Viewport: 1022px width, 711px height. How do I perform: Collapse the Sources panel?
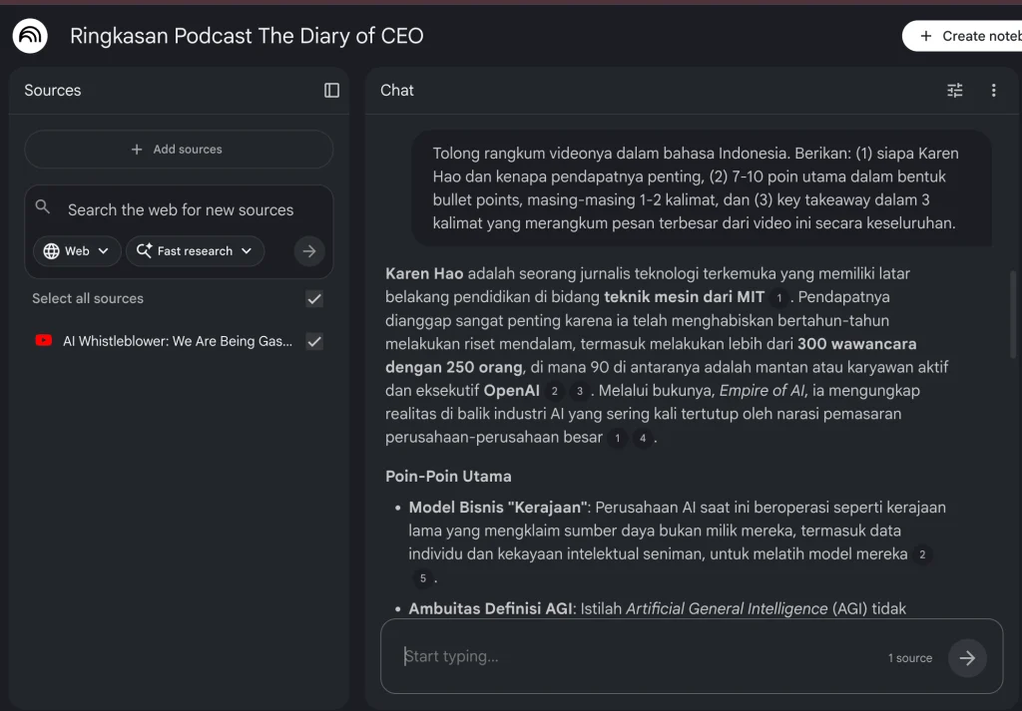pyautogui.click(x=330, y=90)
